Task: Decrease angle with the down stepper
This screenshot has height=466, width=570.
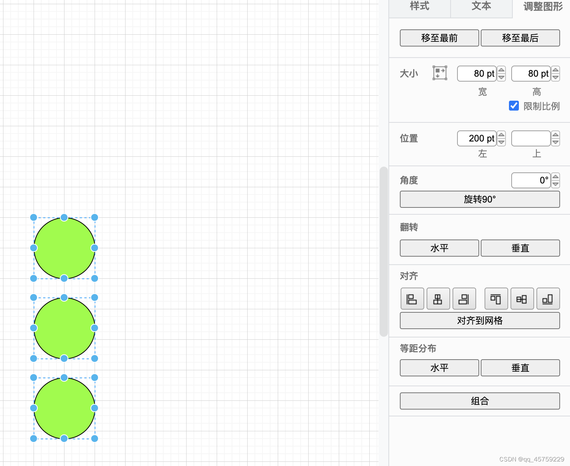Action: pos(556,184)
